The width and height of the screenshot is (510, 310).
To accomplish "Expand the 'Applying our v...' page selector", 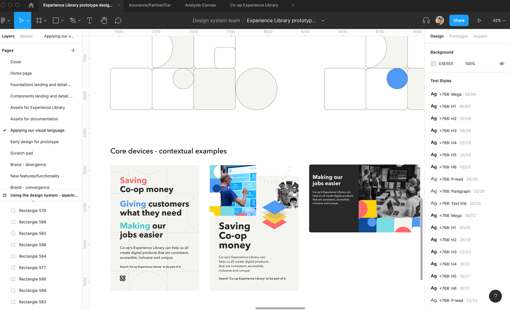I will coord(61,36).
